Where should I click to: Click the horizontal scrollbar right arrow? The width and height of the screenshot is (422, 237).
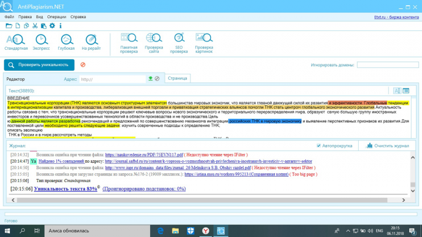(403, 200)
